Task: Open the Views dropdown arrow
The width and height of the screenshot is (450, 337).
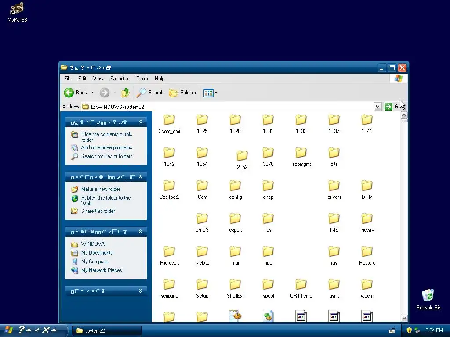Action: 216,93
